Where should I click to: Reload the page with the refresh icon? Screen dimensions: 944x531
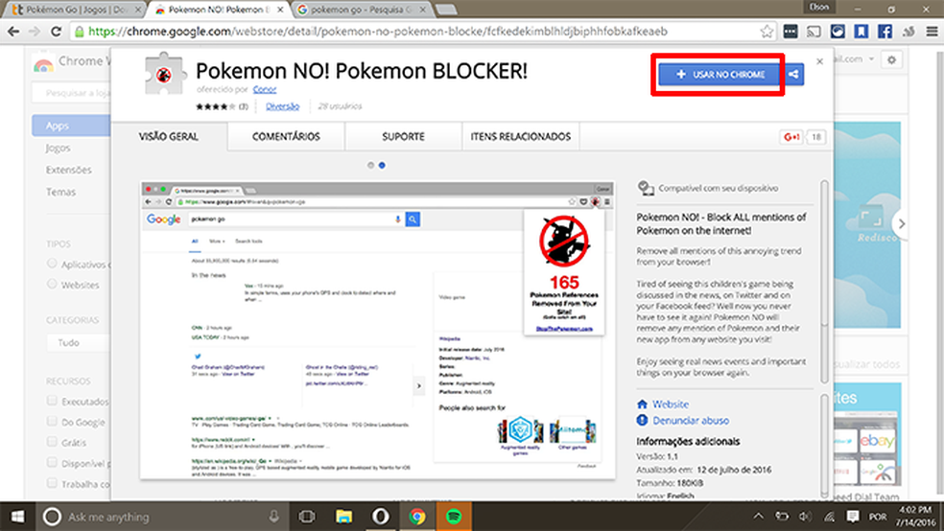pos(56,32)
